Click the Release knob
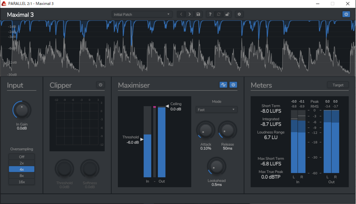Viewport: 356px width, 204px height. [227, 130]
